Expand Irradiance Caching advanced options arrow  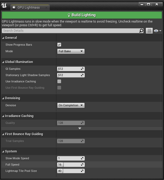point(80,128)
